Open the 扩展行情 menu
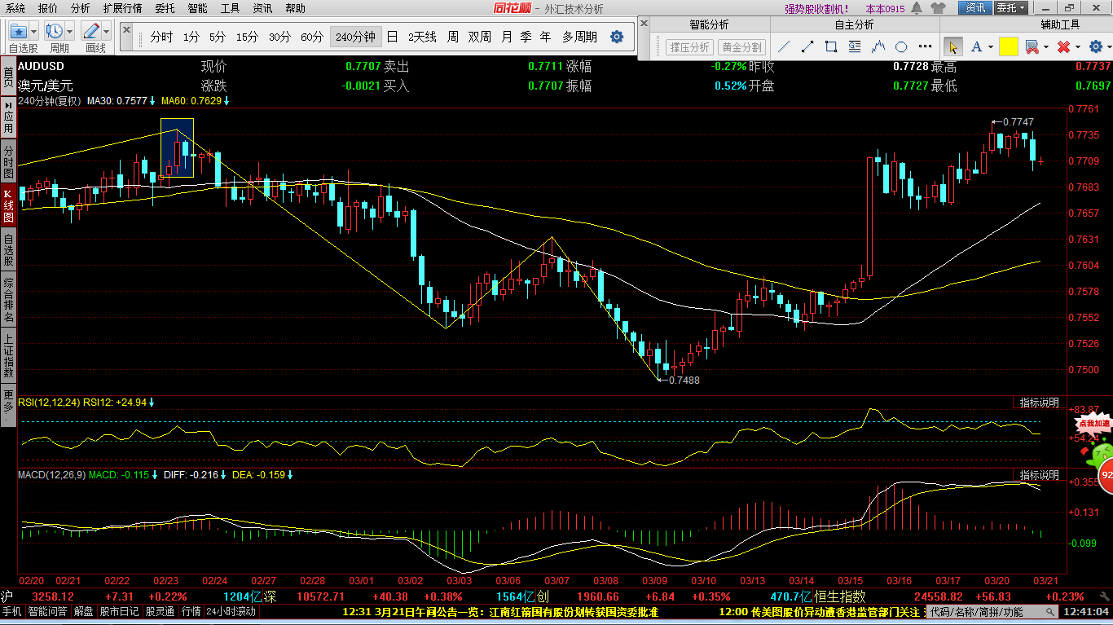Image resolution: width=1113 pixels, height=625 pixels. coord(122,8)
